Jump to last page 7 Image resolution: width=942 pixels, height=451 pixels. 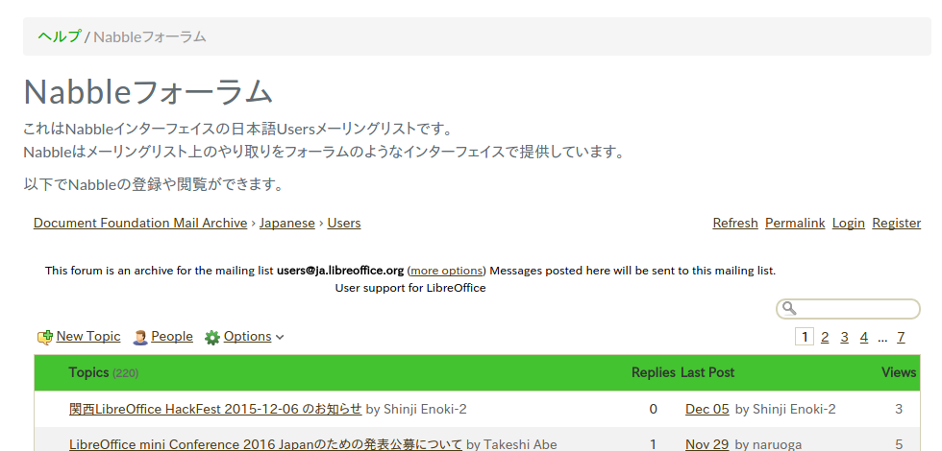(901, 338)
